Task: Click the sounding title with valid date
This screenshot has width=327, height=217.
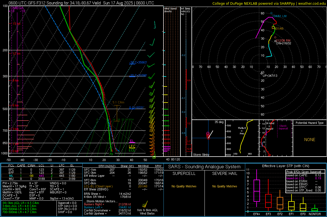Action: coord(81,3)
